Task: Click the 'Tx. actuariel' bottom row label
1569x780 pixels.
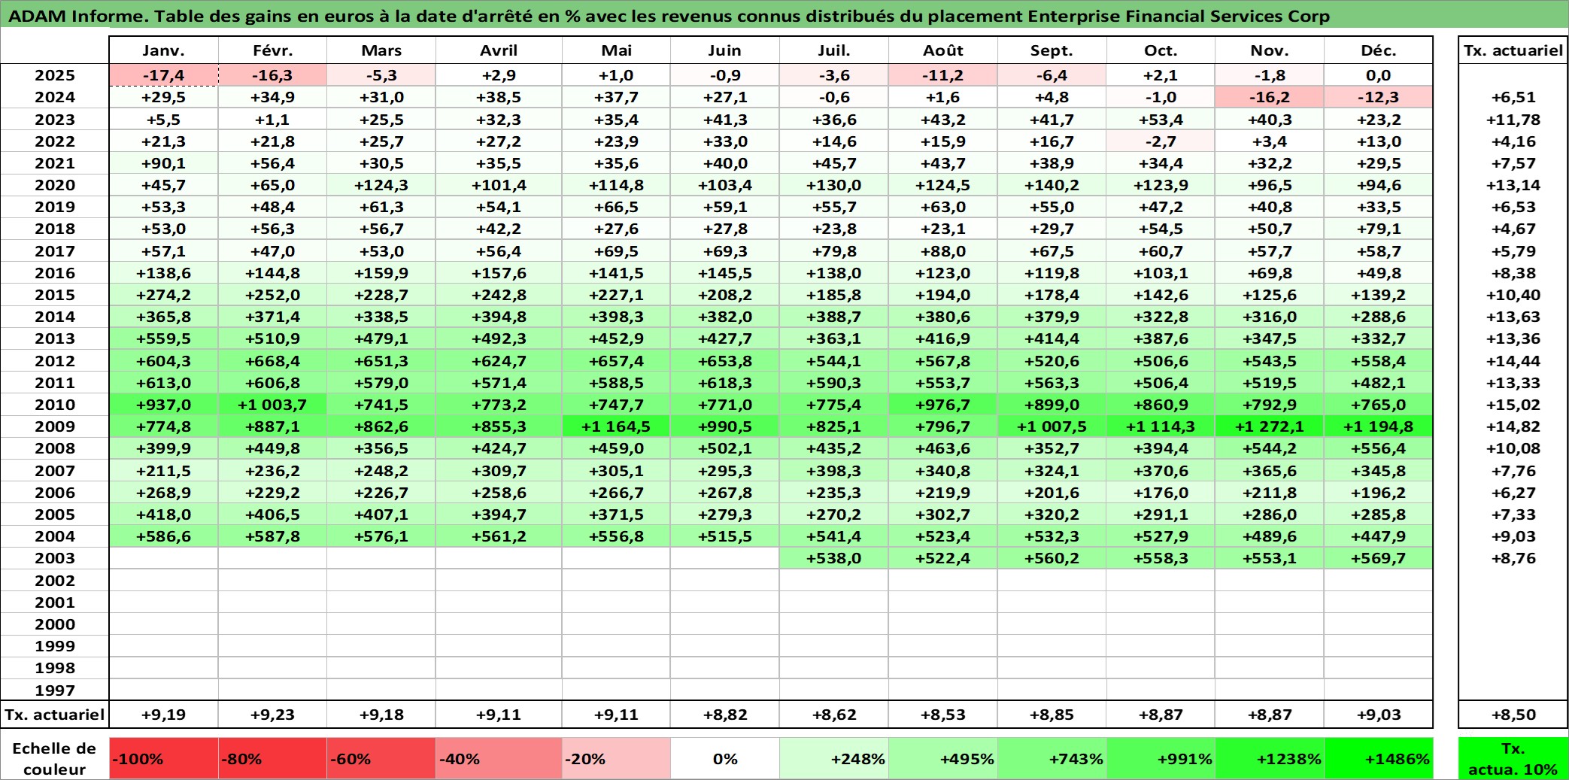Action: (55, 715)
